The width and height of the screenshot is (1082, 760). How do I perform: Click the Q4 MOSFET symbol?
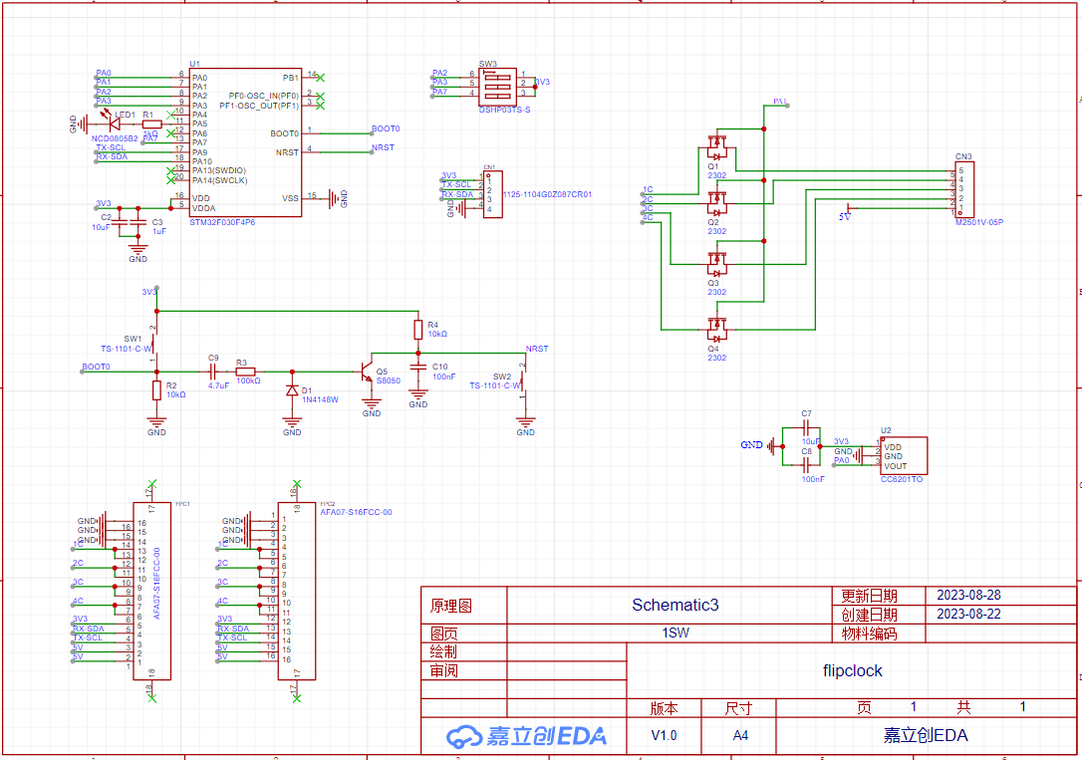(x=715, y=327)
